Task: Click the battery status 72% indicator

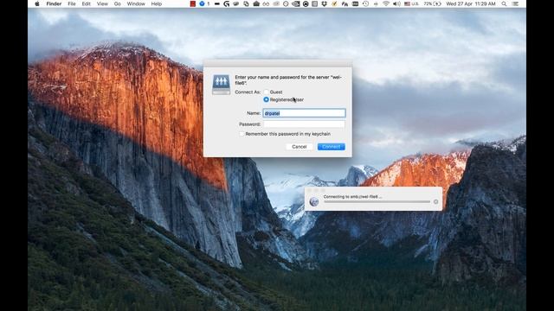Action: pos(433,3)
